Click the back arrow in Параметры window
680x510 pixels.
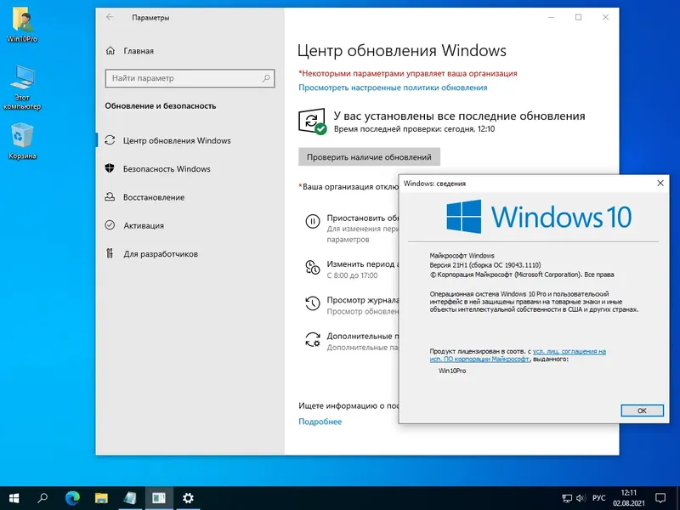click(x=110, y=17)
